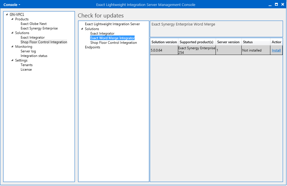
Task: Open Integration status page
Action: pyautogui.click(x=34, y=56)
